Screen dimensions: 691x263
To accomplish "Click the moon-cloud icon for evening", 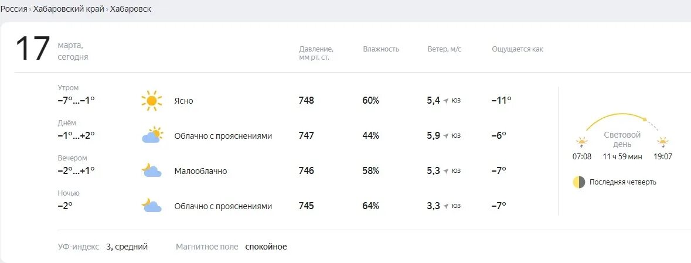I will [152, 170].
